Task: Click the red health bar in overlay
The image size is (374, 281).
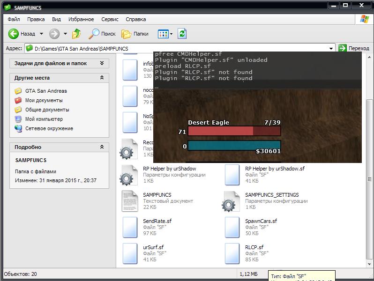Action: coord(234,131)
